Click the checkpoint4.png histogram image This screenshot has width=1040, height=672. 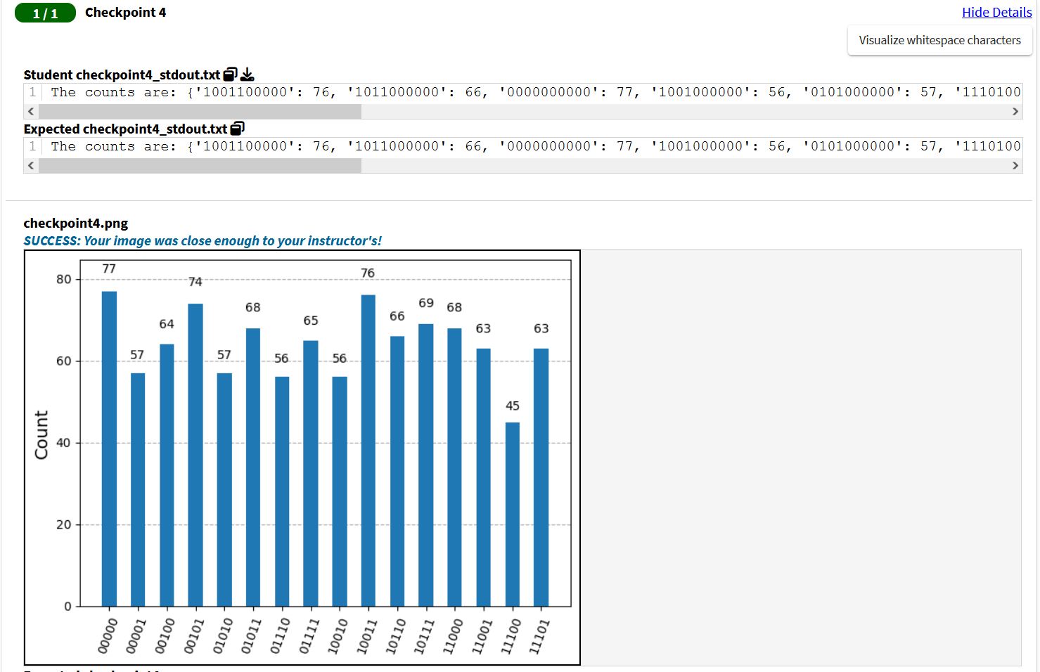coord(302,458)
